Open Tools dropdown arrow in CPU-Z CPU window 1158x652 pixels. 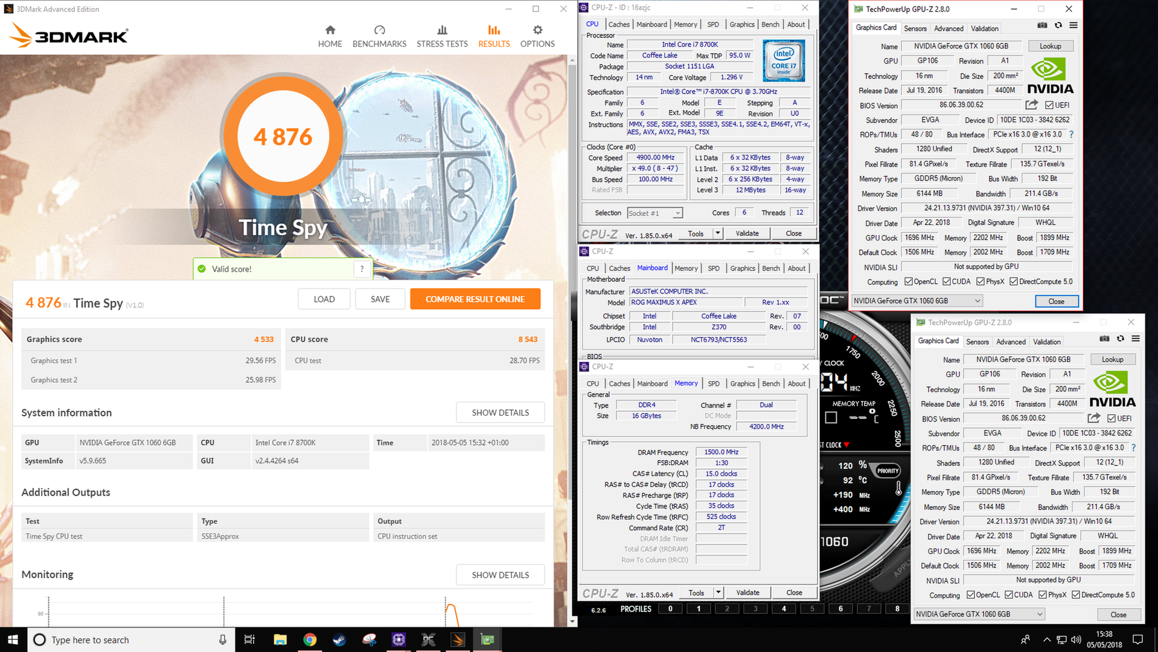tap(718, 233)
